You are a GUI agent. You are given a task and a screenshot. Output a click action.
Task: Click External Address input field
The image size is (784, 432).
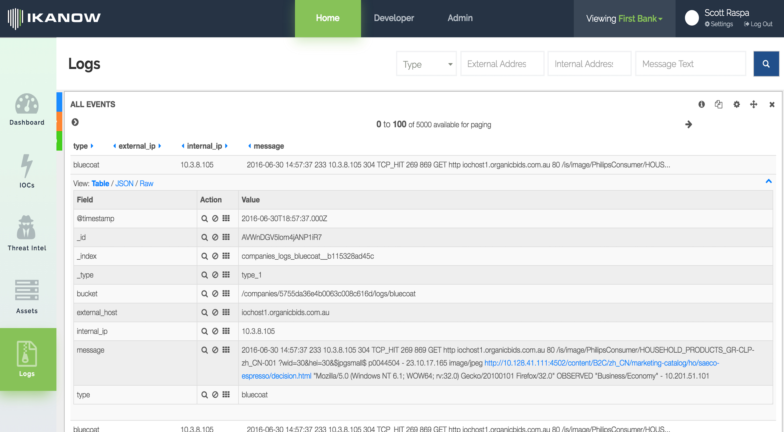point(502,64)
